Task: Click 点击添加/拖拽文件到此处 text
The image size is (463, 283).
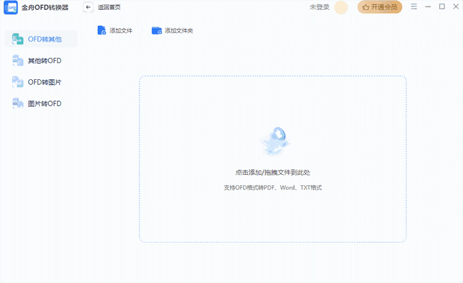Action: click(x=273, y=172)
